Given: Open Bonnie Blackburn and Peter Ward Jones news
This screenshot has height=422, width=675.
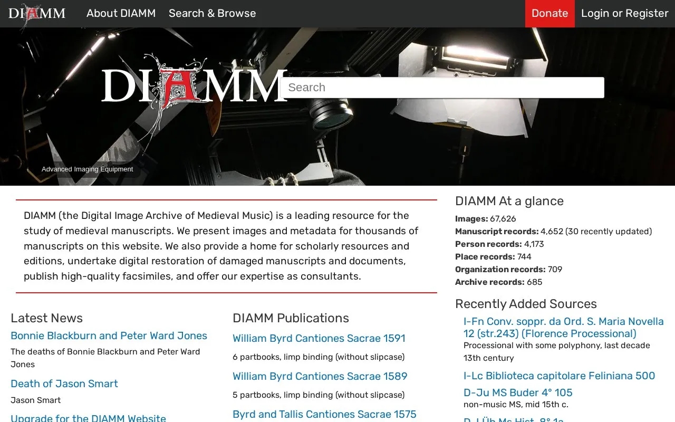Looking at the screenshot, I should [x=109, y=335].
